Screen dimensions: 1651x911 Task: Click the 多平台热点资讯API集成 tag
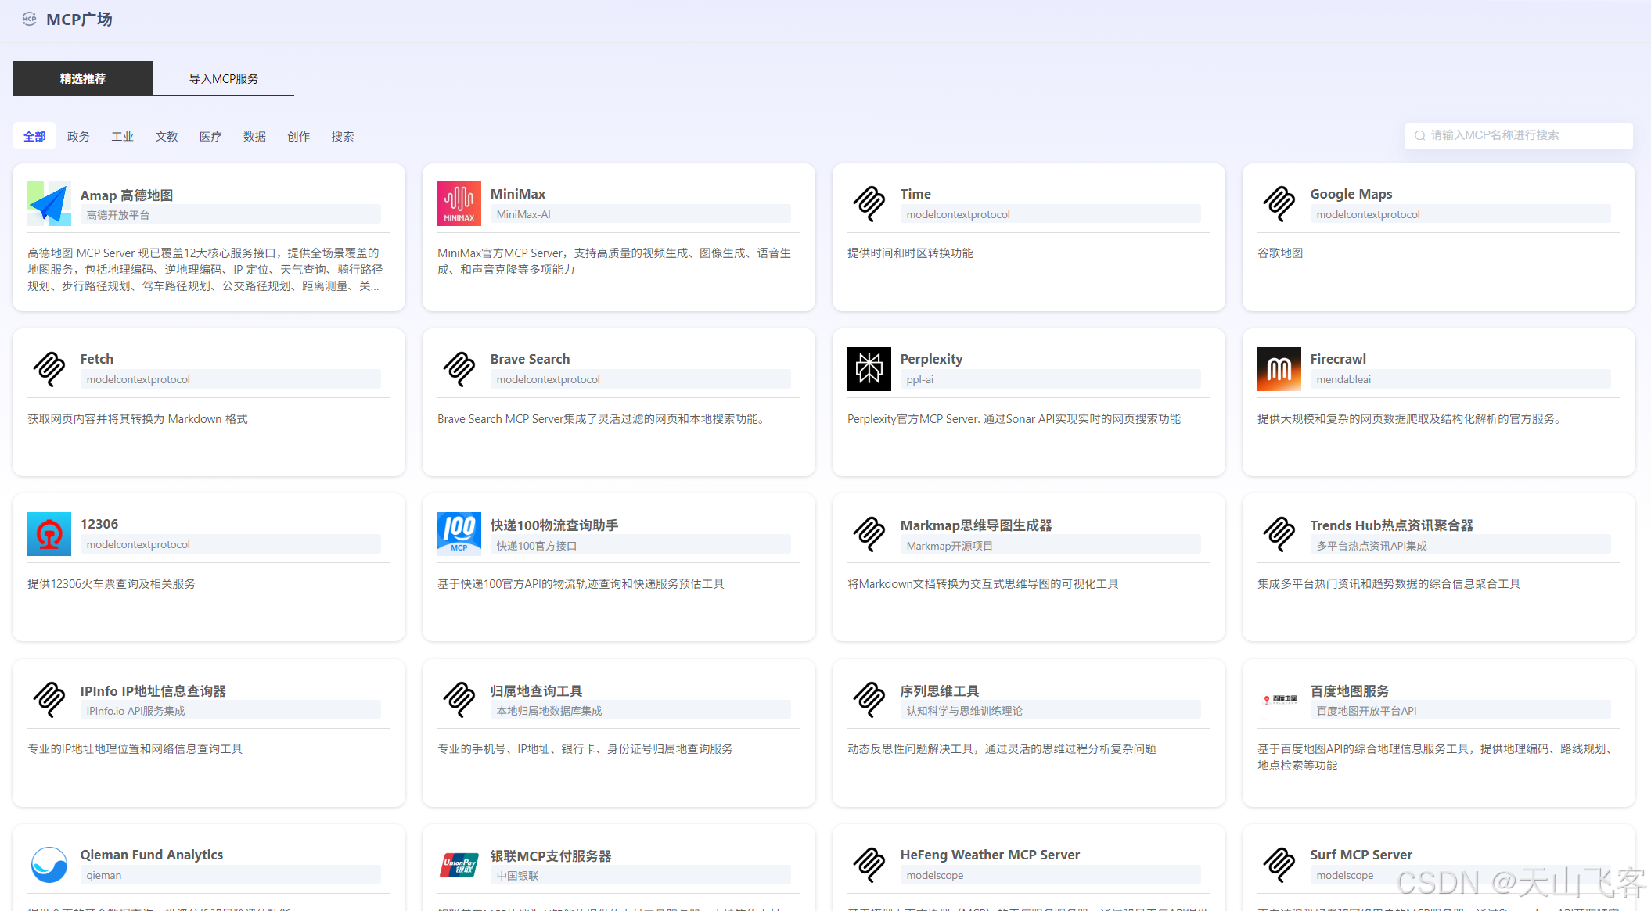(1461, 546)
